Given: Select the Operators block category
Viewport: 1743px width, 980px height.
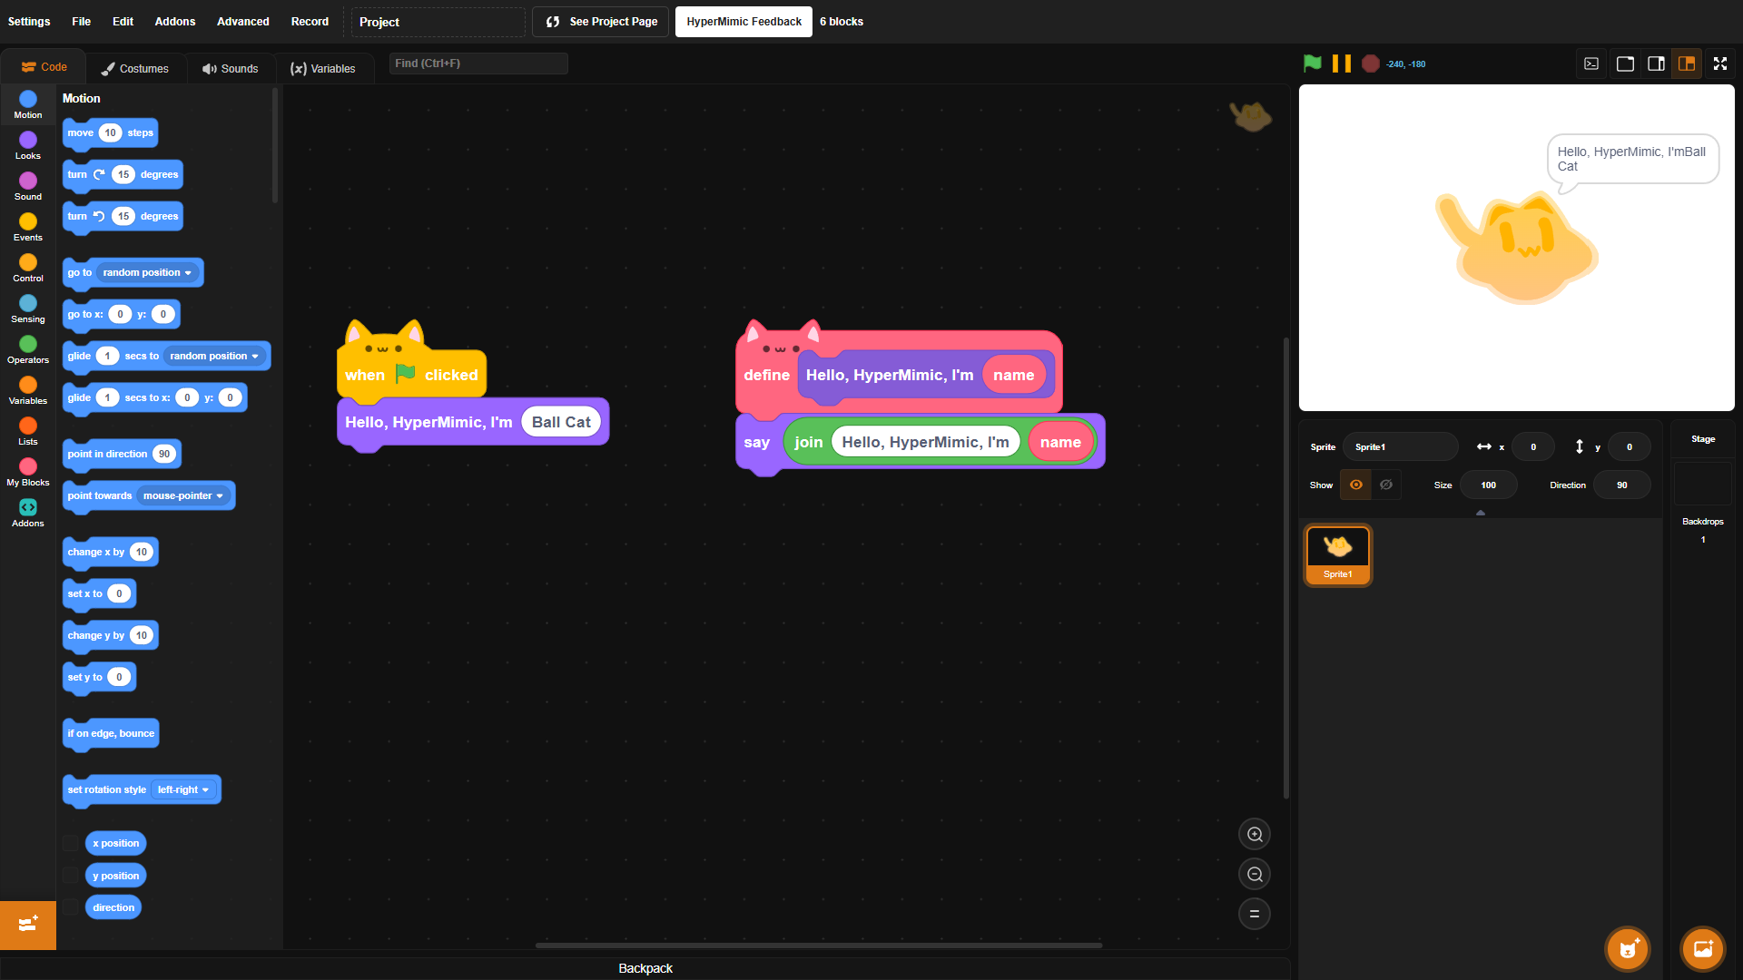Looking at the screenshot, I should (x=28, y=349).
